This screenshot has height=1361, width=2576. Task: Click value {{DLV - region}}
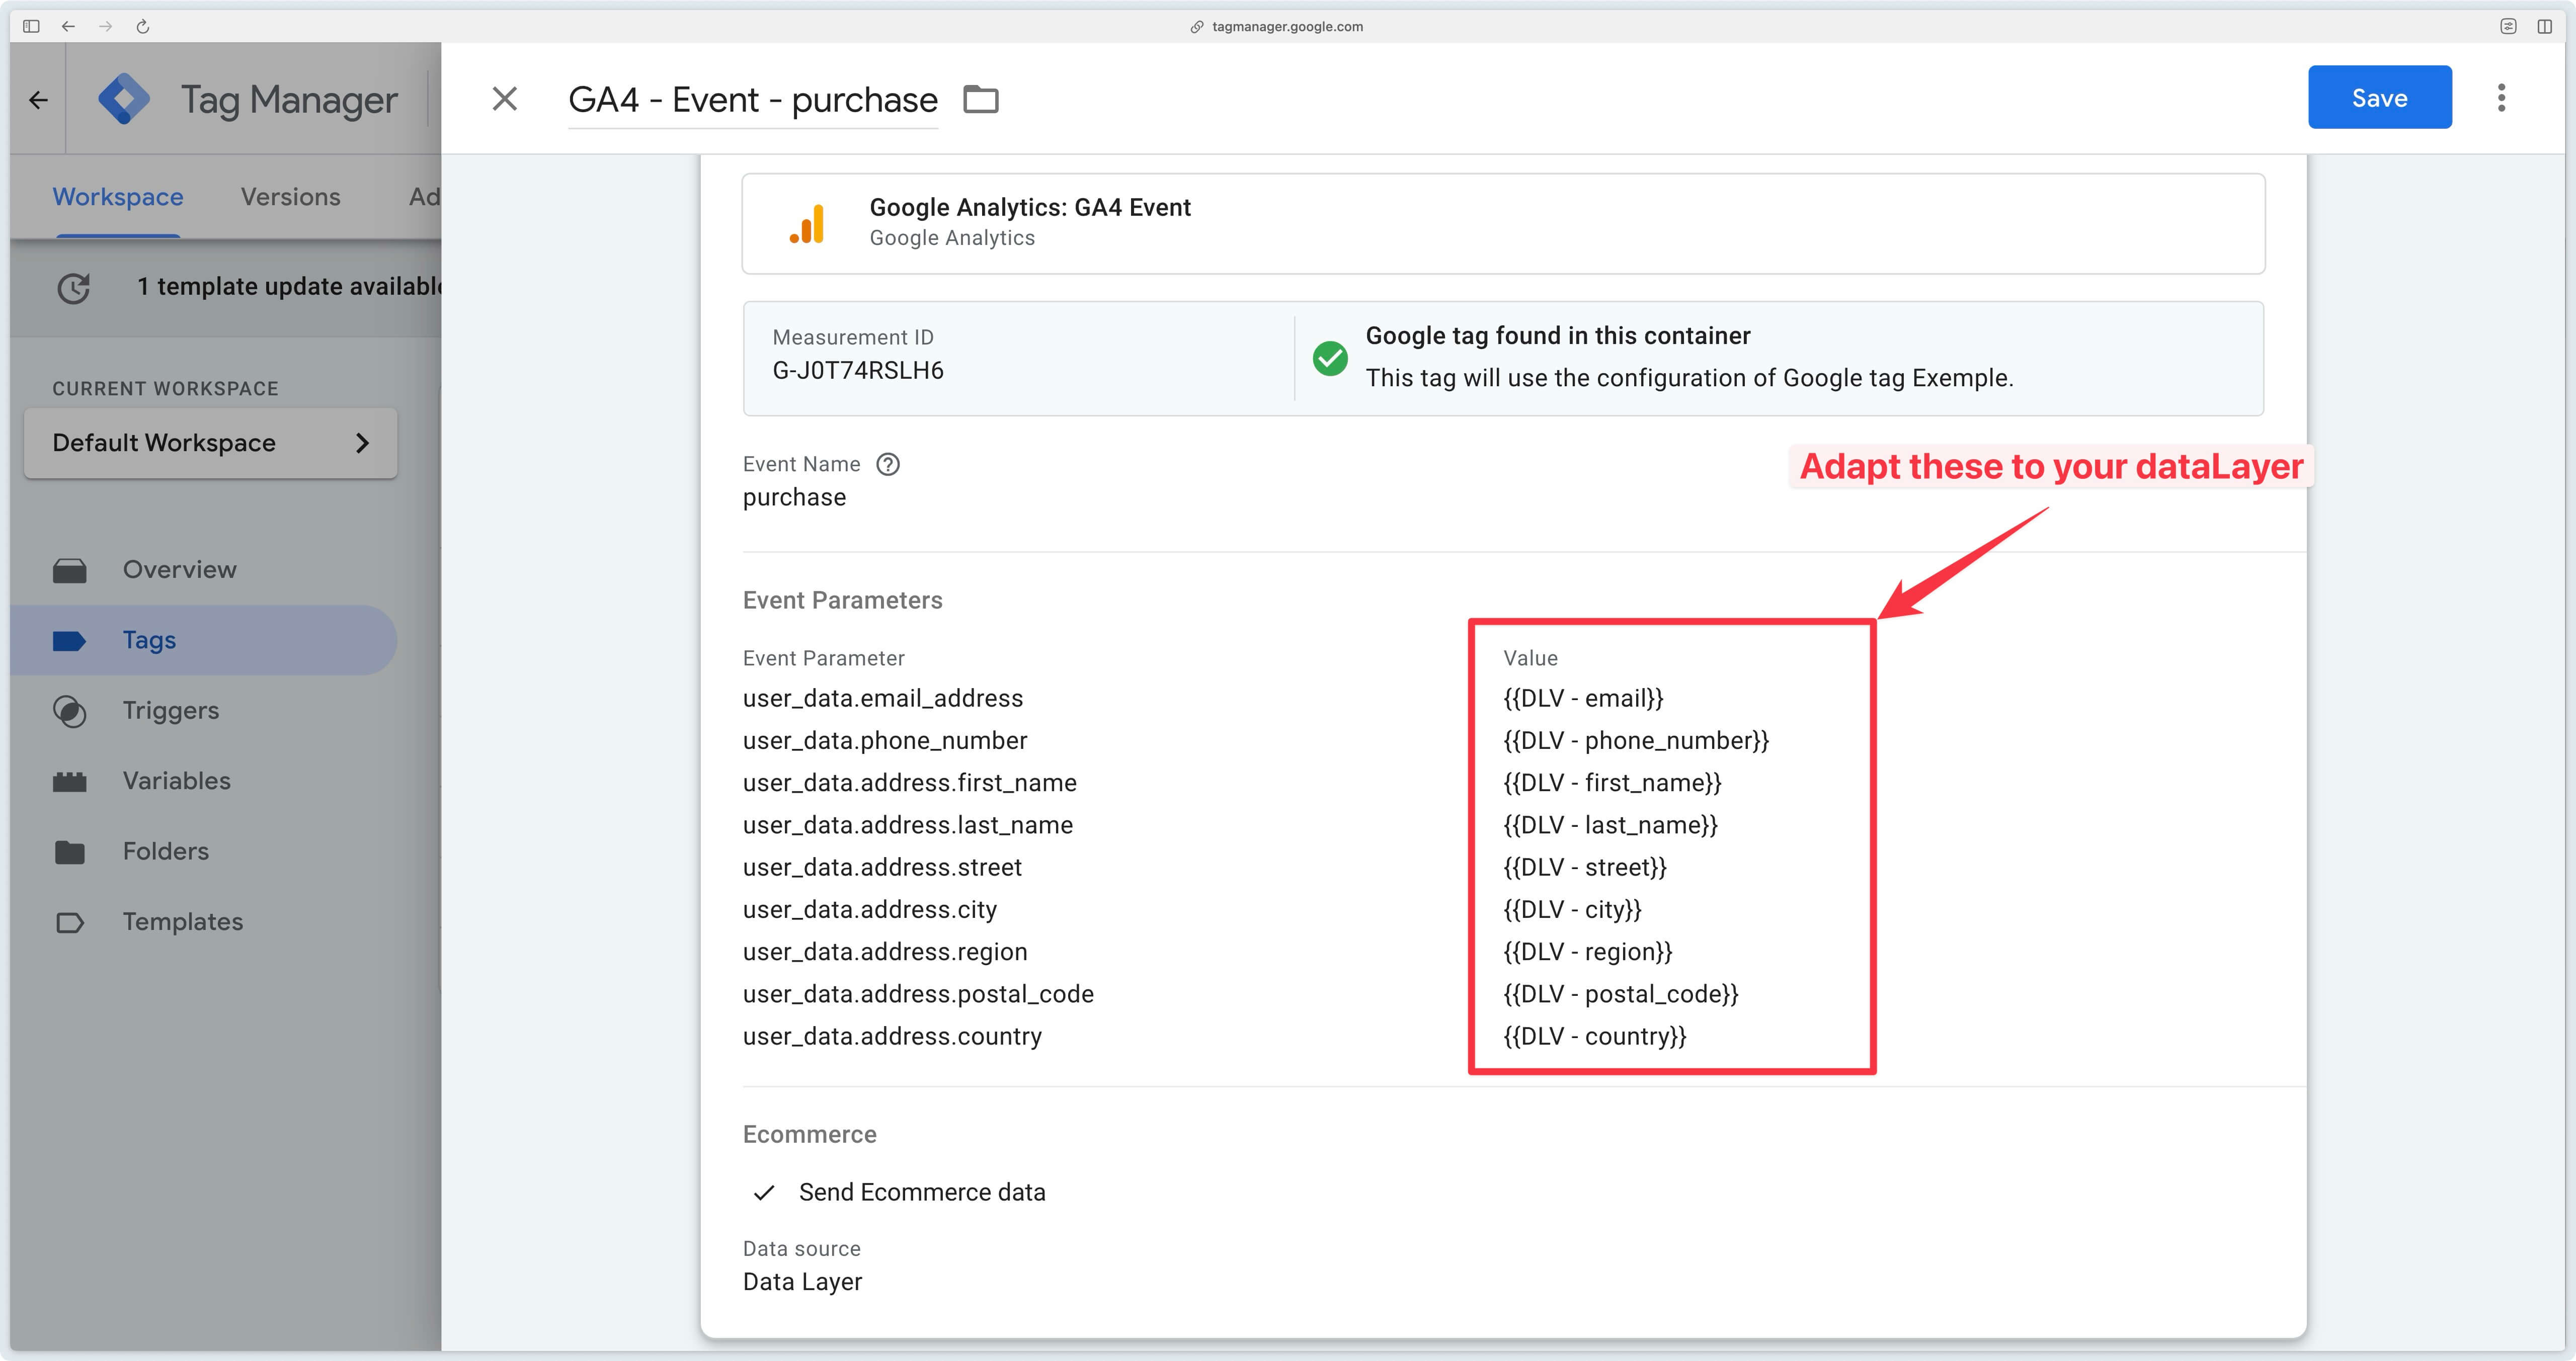point(1587,951)
